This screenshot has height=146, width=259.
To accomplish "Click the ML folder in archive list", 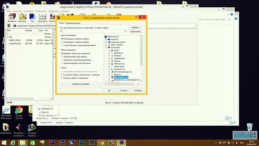I will tap(11, 37).
